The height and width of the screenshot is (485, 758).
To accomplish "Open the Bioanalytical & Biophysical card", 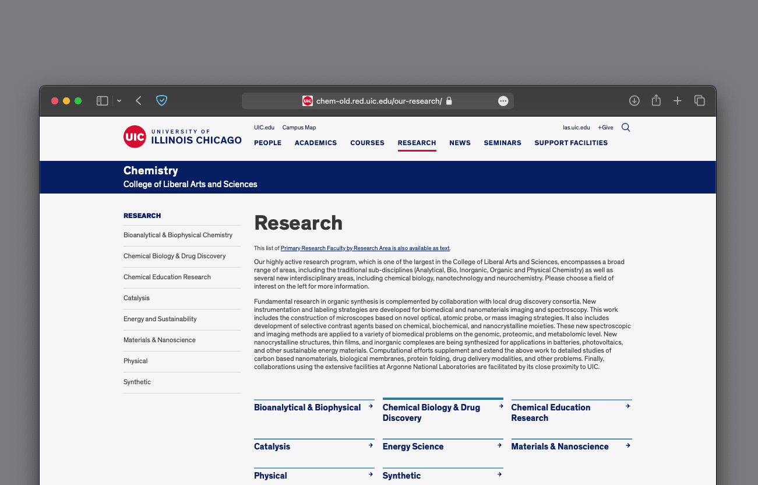I will pos(314,407).
